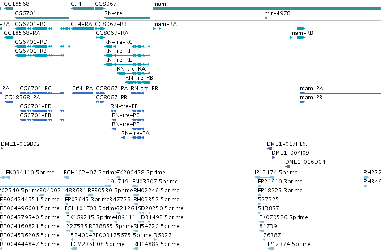Viewport: 381px width, 251px height.
Task: Click EST 76387 marker
Action: click(x=264, y=240)
